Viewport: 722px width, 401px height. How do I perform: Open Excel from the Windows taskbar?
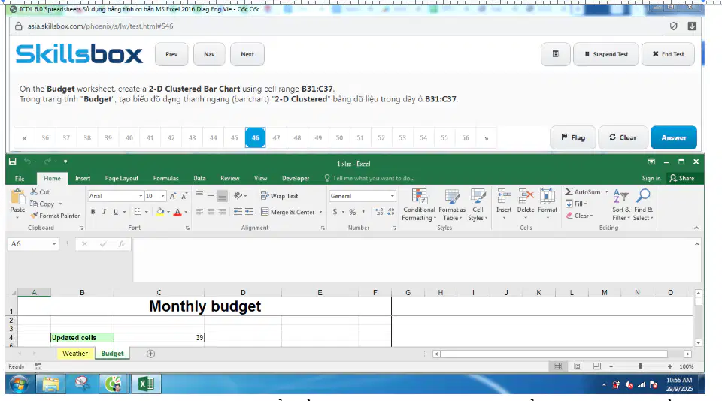[146, 384]
